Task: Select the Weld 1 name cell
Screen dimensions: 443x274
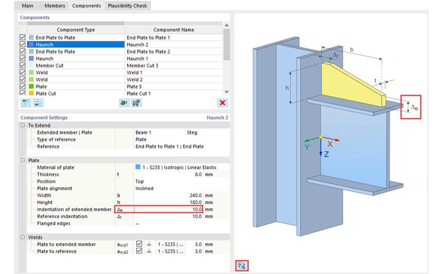Action: pyautogui.click(x=174, y=73)
